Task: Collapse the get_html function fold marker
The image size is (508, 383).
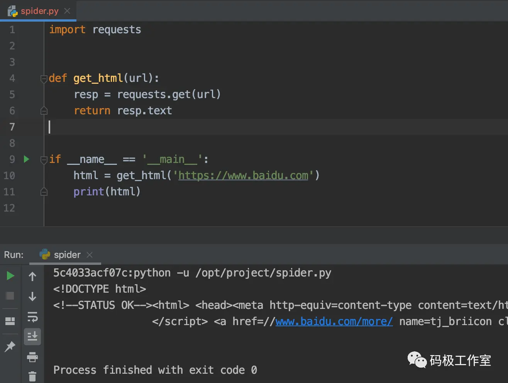Action: pyautogui.click(x=44, y=79)
